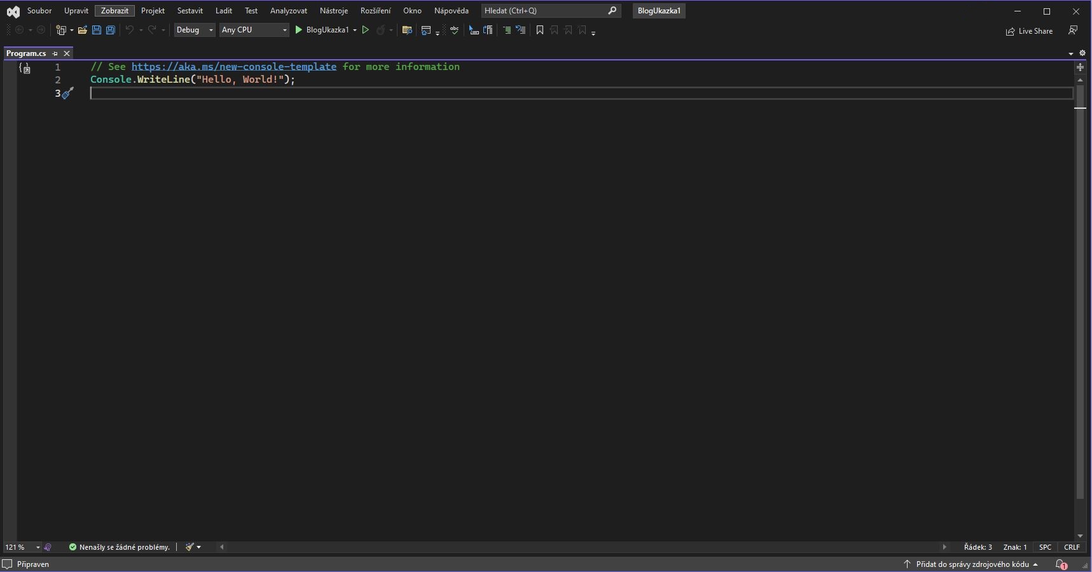The image size is (1092, 572).
Task: Click the Live Share button
Action: tap(1029, 31)
